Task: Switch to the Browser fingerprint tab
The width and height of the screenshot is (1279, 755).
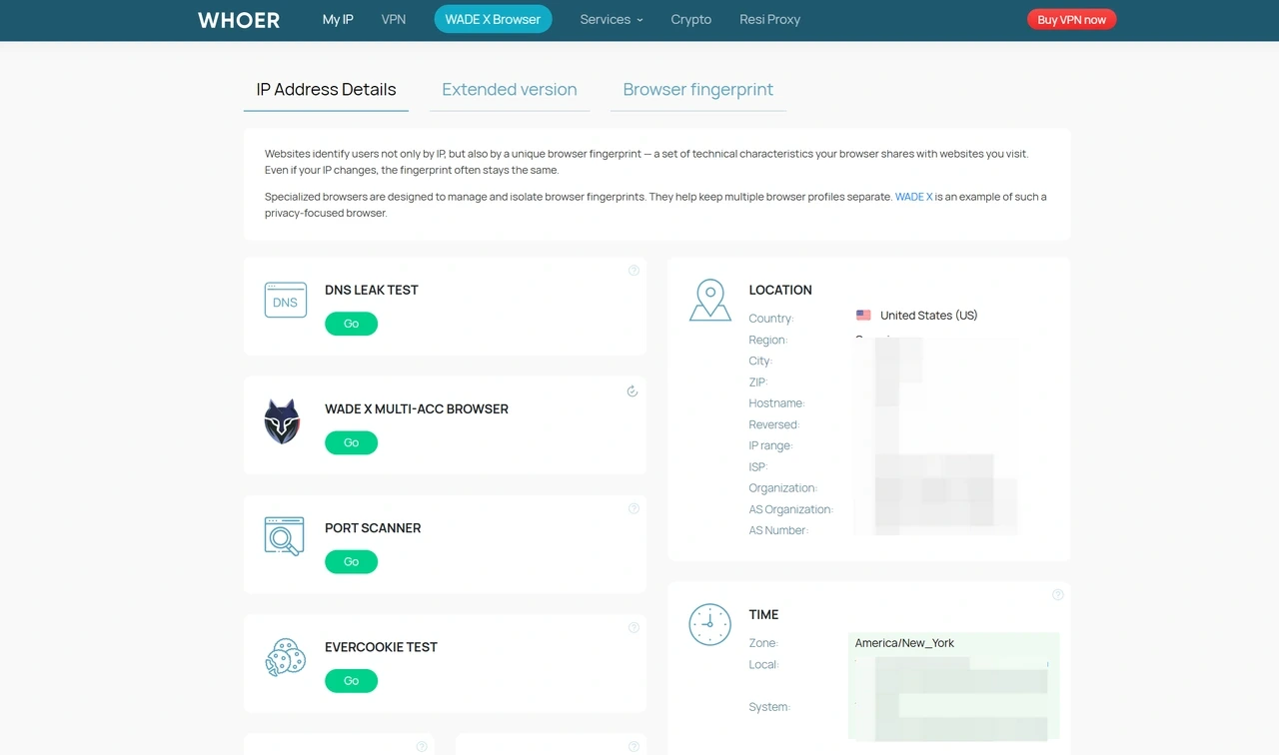Action: (x=698, y=90)
